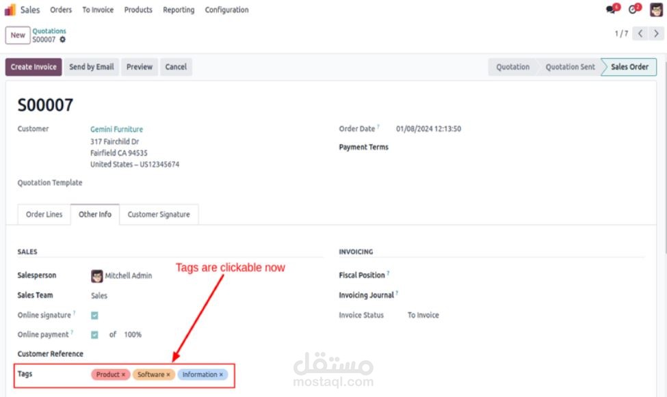
Task: Remove the Information tag with its x
Action: [221, 374]
